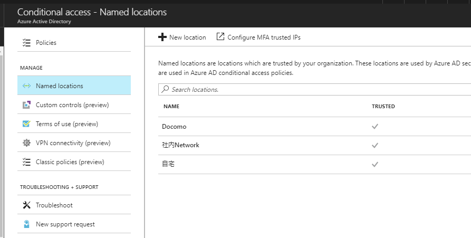Click Configure MFA trusted IPs
This screenshot has width=471, height=238.
pos(258,37)
